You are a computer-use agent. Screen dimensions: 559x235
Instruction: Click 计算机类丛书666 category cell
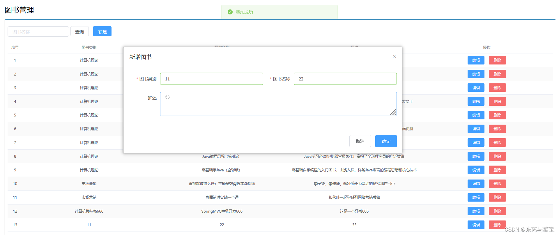(x=89, y=211)
